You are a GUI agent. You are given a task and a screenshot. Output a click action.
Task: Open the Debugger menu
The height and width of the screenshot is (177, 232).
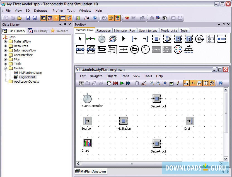click(41, 11)
